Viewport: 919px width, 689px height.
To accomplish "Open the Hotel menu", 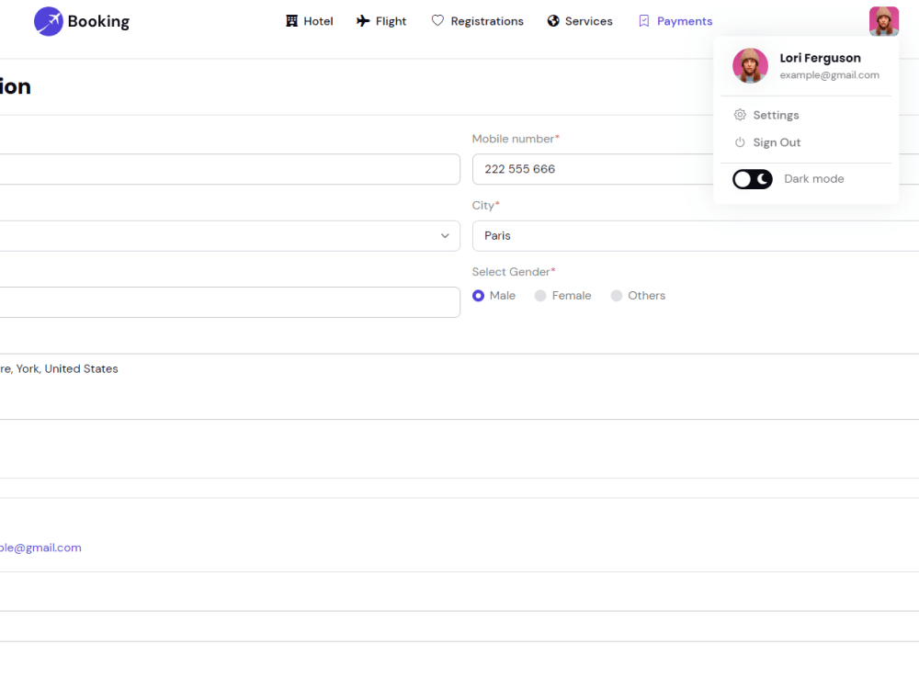I will (309, 21).
